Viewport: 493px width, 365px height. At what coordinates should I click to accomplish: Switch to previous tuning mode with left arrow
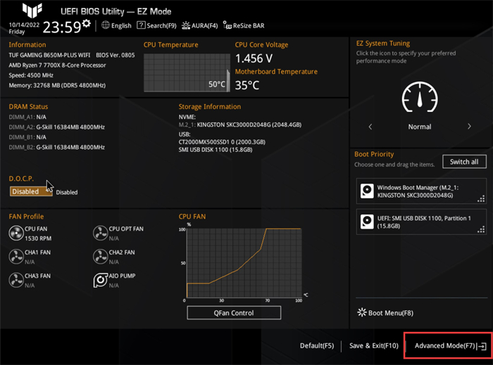click(370, 127)
